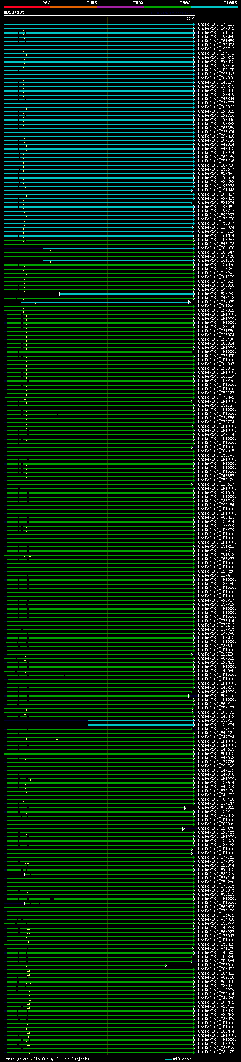The width and height of the screenshot is (241, 1062).
Task: Select the UniRef100_C5J8Y5 label
Action: tap(216, 957)
